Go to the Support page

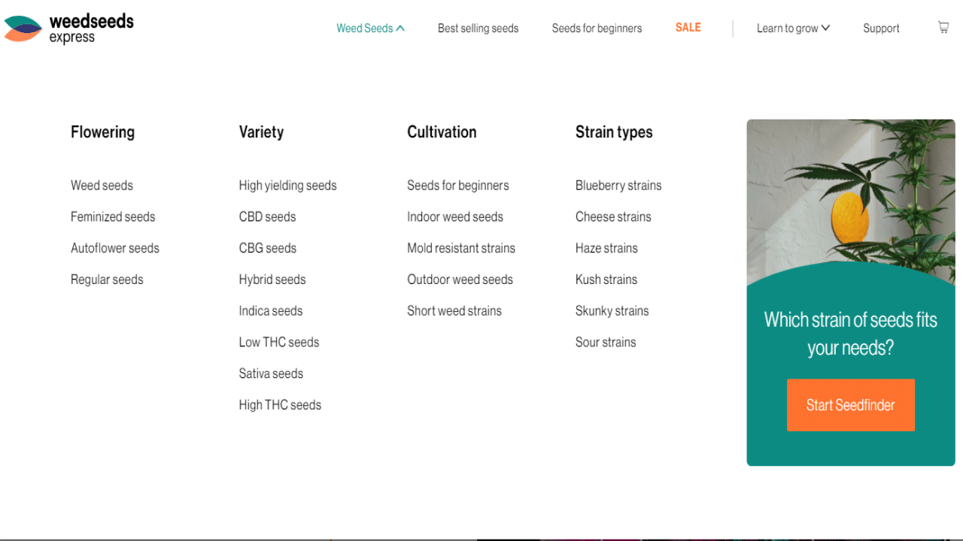click(881, 29)
